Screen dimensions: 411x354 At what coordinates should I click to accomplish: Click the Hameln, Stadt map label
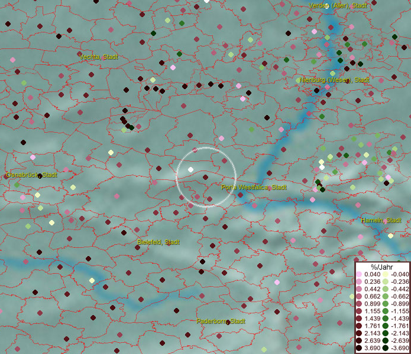(x=381, y=220)
